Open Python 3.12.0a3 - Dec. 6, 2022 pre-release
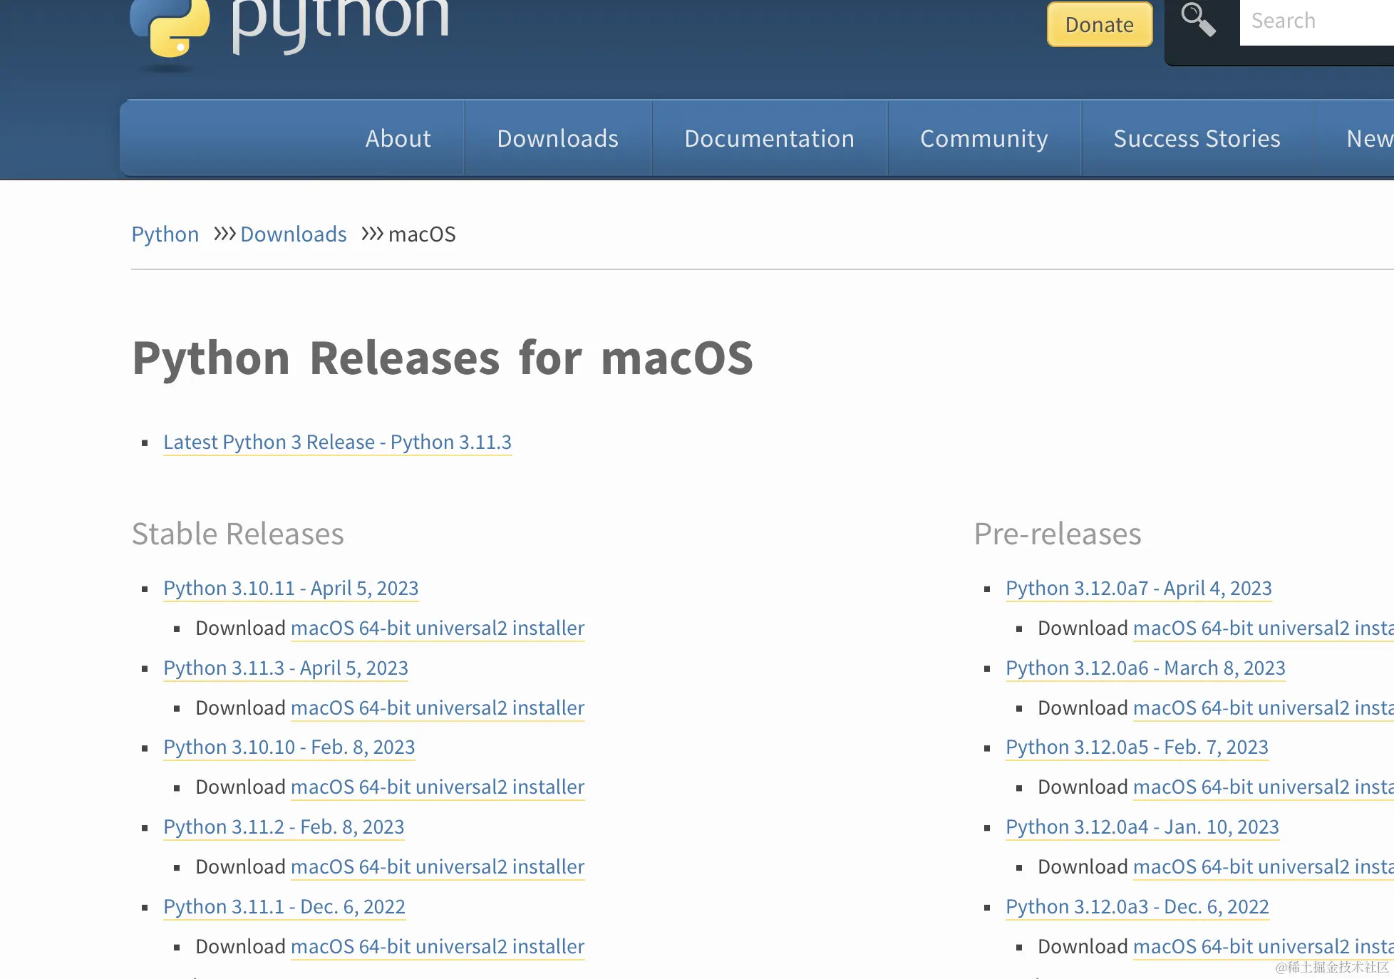The width and height of the screenshot is (1394, 979). [x=1137, y=906]
